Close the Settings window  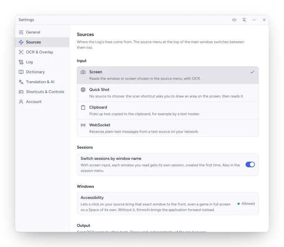(x=264, y=20)
